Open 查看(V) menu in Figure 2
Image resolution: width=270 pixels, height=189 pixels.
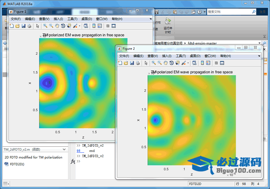click(x=153, y=56)
